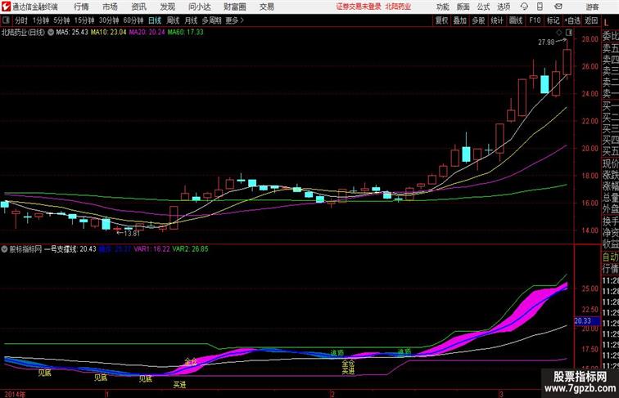The image size is (619, 398).
Task: Click the settings icon beside 股标指标网 indicator
Action: click(4, 249)
